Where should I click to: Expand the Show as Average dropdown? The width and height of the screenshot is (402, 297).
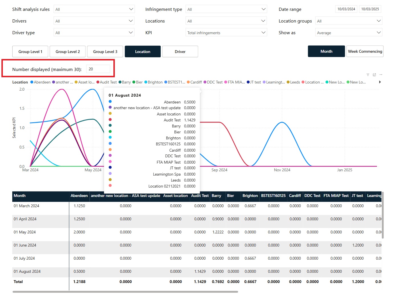click(349, 32)
